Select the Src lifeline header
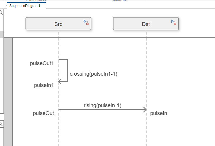 (x=58, y=24)
